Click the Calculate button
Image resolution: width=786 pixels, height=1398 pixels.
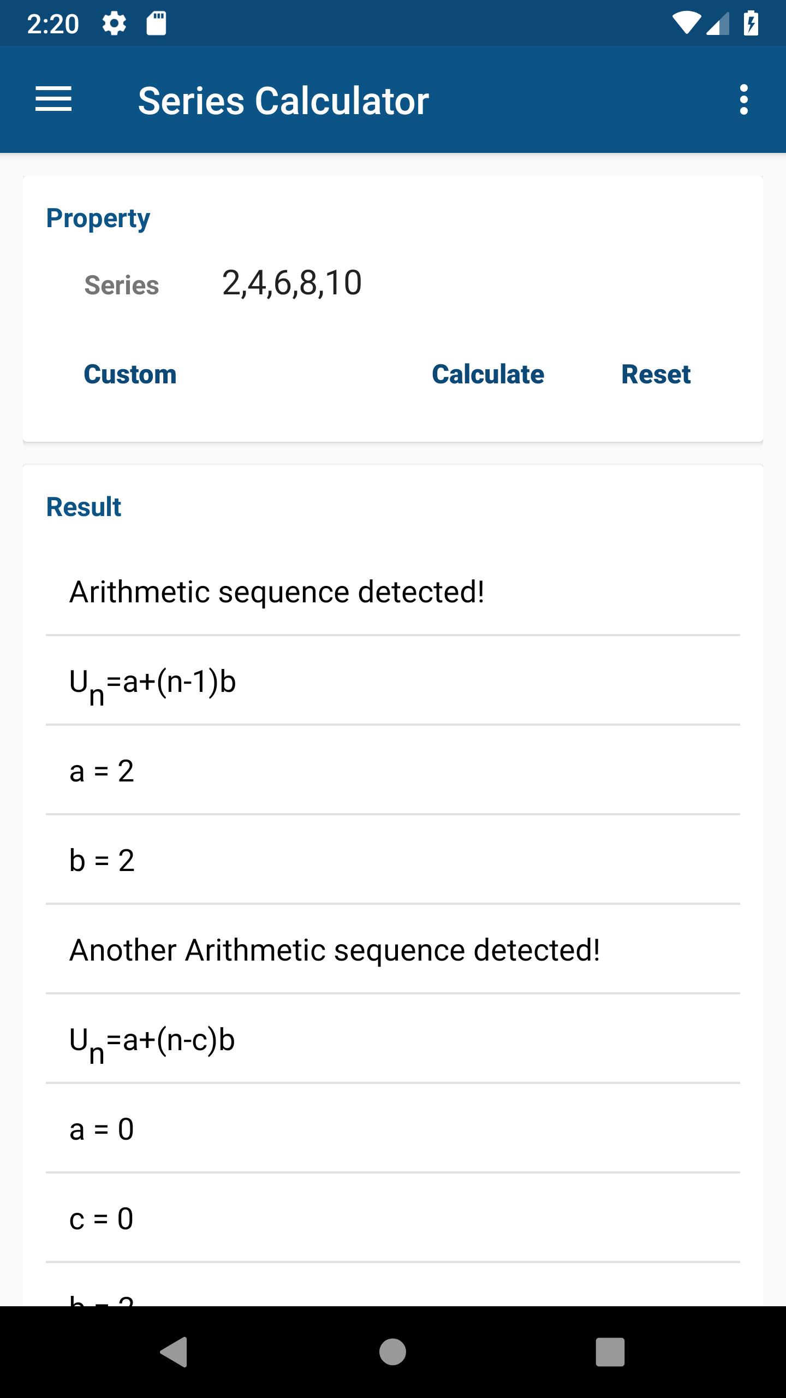pos(488,375)
